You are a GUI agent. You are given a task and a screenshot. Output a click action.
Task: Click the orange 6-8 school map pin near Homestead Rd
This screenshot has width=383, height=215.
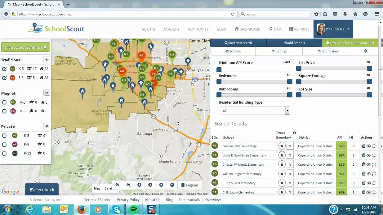[x=141, y=56]
